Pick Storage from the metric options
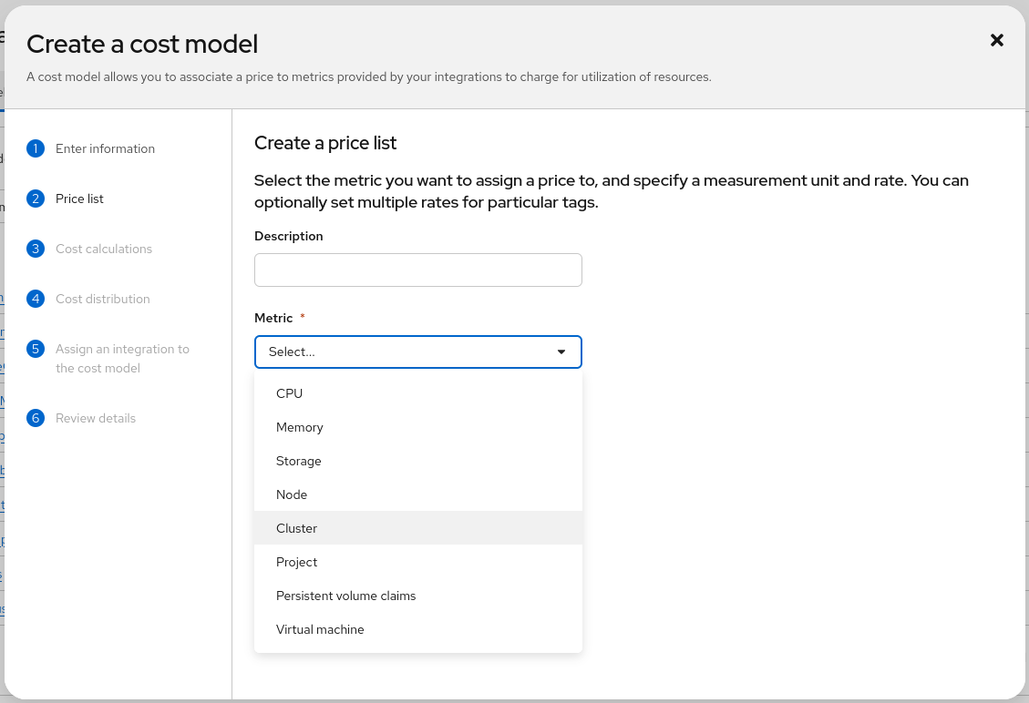Viewport: 1029px width, 703px height. 299,461
